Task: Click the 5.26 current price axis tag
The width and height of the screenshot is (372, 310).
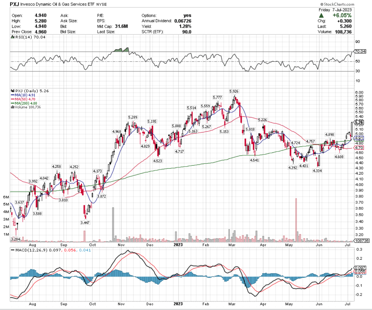Action: coord(359,122)
